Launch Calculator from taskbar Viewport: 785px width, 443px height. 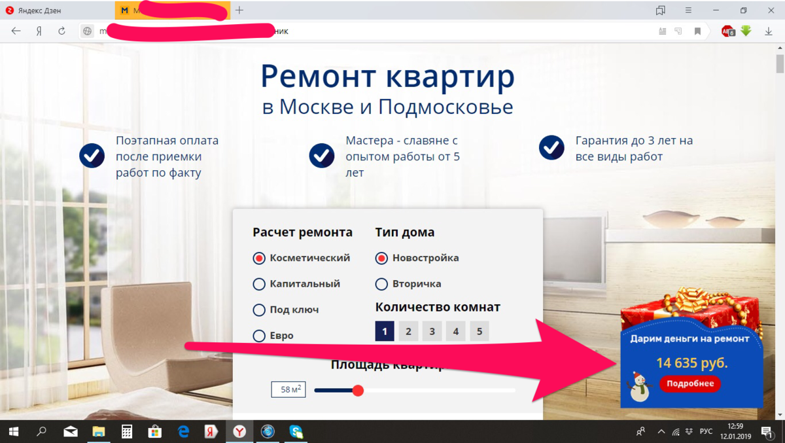pyautogui.click(x=127, y=432)
